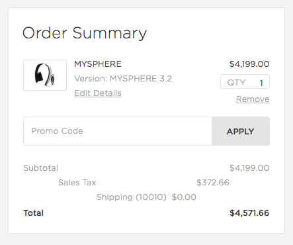Select the Version: MYSPHERE 3.2 text
The height and width of the screenshot is (245, 293).
pyautogui.click(x=123, y=79)
